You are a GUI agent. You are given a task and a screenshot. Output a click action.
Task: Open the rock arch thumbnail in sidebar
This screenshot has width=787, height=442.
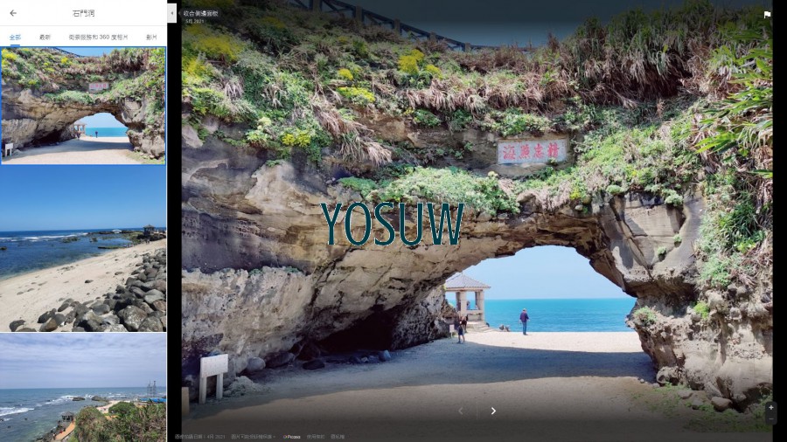(x=83, y=105)
